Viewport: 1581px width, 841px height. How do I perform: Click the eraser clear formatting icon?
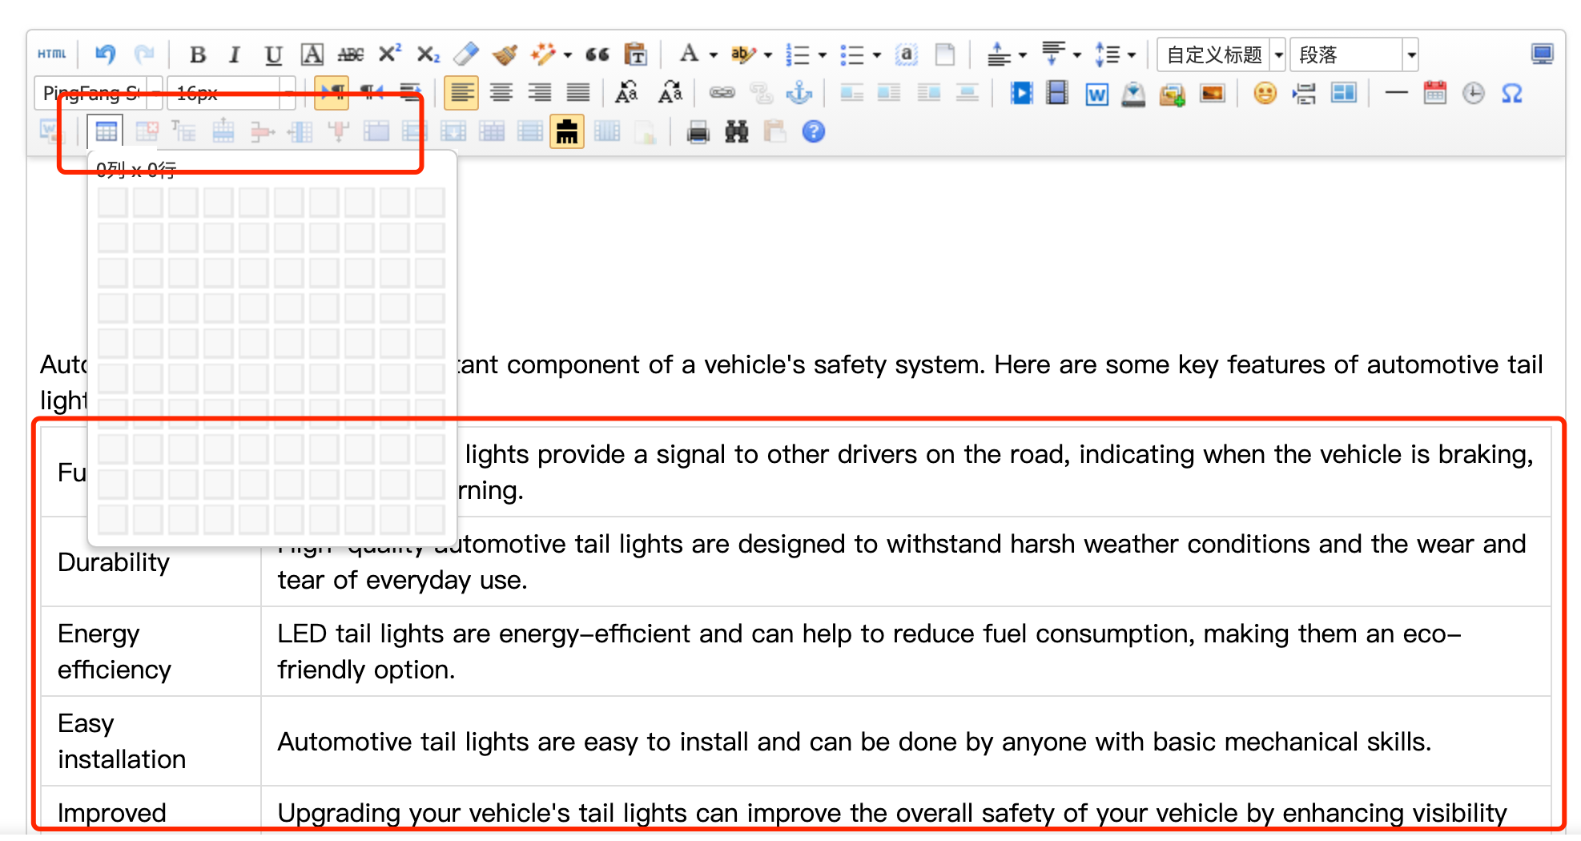(465, 54)
